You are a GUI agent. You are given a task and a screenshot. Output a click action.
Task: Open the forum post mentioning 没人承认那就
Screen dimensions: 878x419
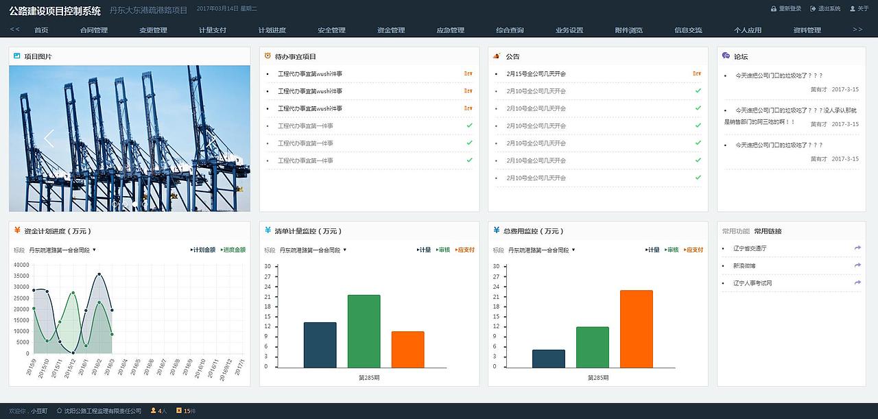click(791, 115)
